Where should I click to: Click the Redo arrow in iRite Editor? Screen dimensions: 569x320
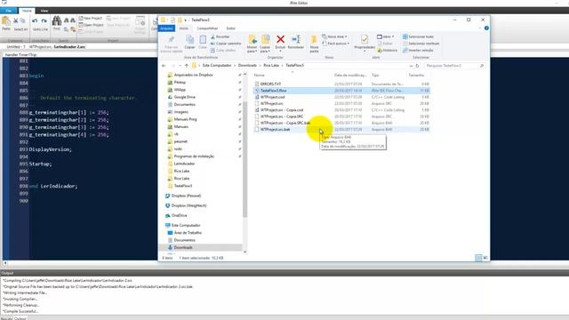coord(44,21)
